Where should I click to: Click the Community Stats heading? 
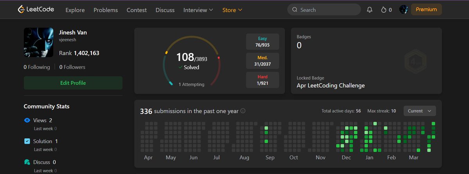(x=47, y=106)
